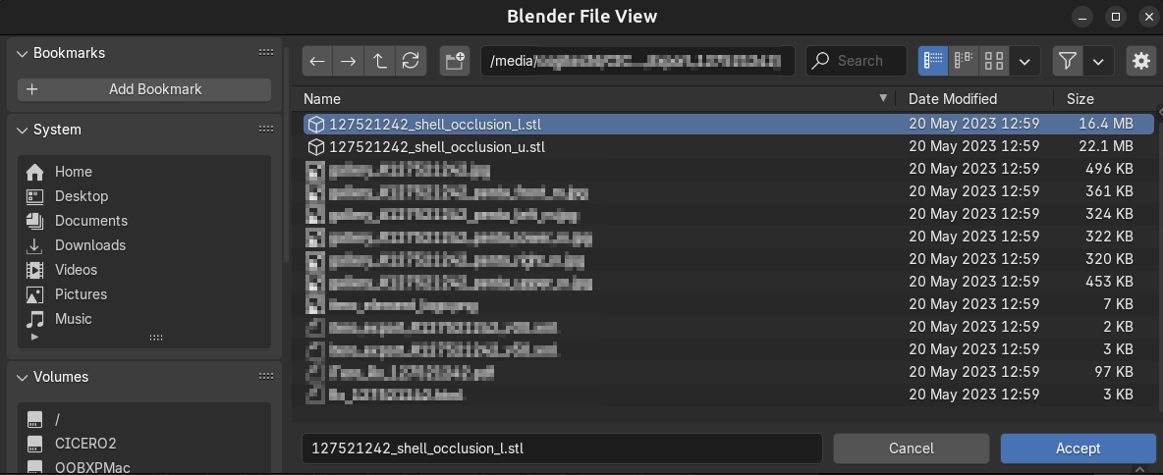Click CICERO2 disk drive icon
Image resolution: width=1163 pixels, height=475 pixels.
pyautogui.click(x=34, y=444)
